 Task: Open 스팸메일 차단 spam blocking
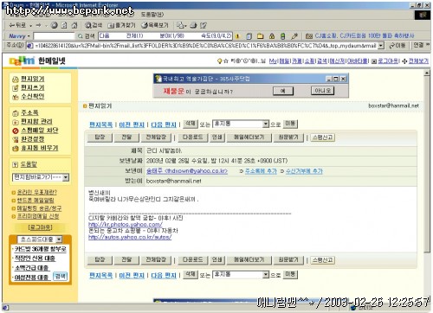40,131
